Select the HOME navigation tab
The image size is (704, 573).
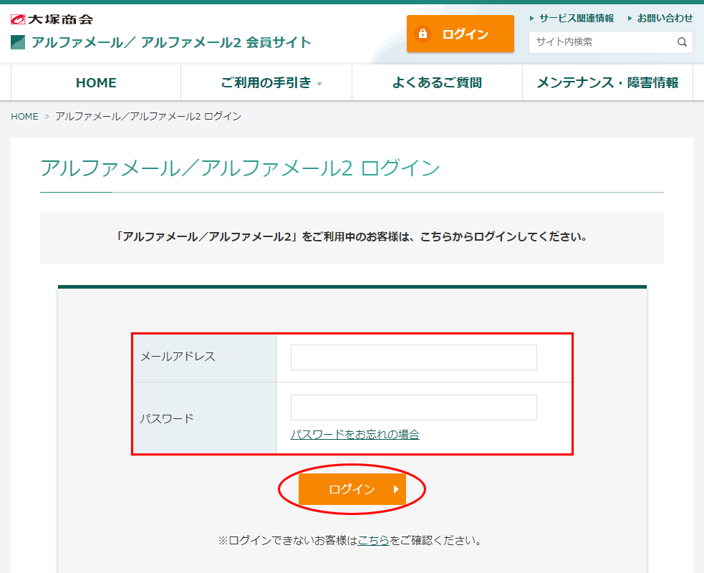click(96, 82)
